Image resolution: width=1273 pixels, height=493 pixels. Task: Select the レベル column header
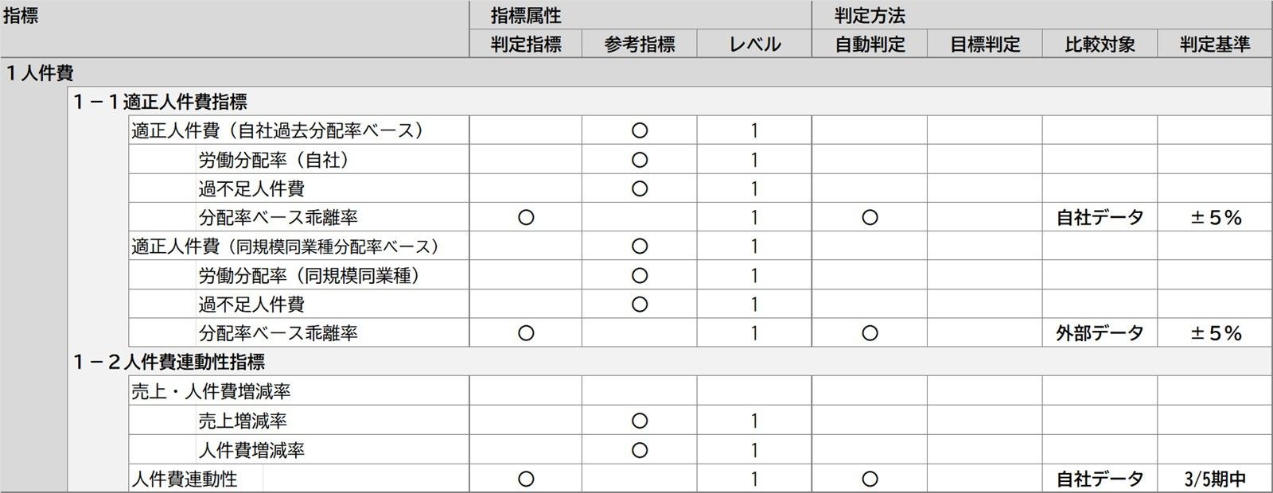click(754, 45)
